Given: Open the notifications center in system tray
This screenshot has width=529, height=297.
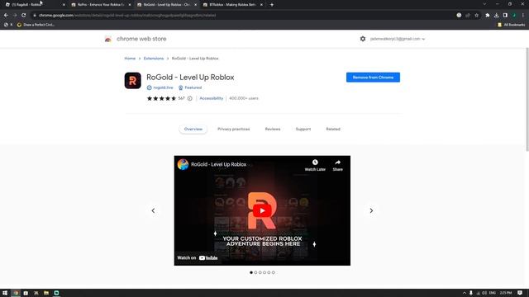Looking at the screenshot, I should (520, 293).
